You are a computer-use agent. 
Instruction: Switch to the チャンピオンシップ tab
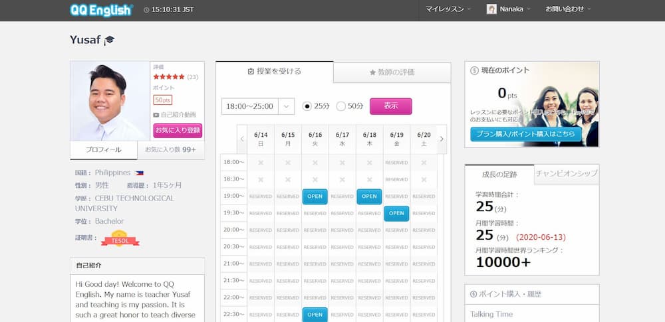[x=567, y=173]
